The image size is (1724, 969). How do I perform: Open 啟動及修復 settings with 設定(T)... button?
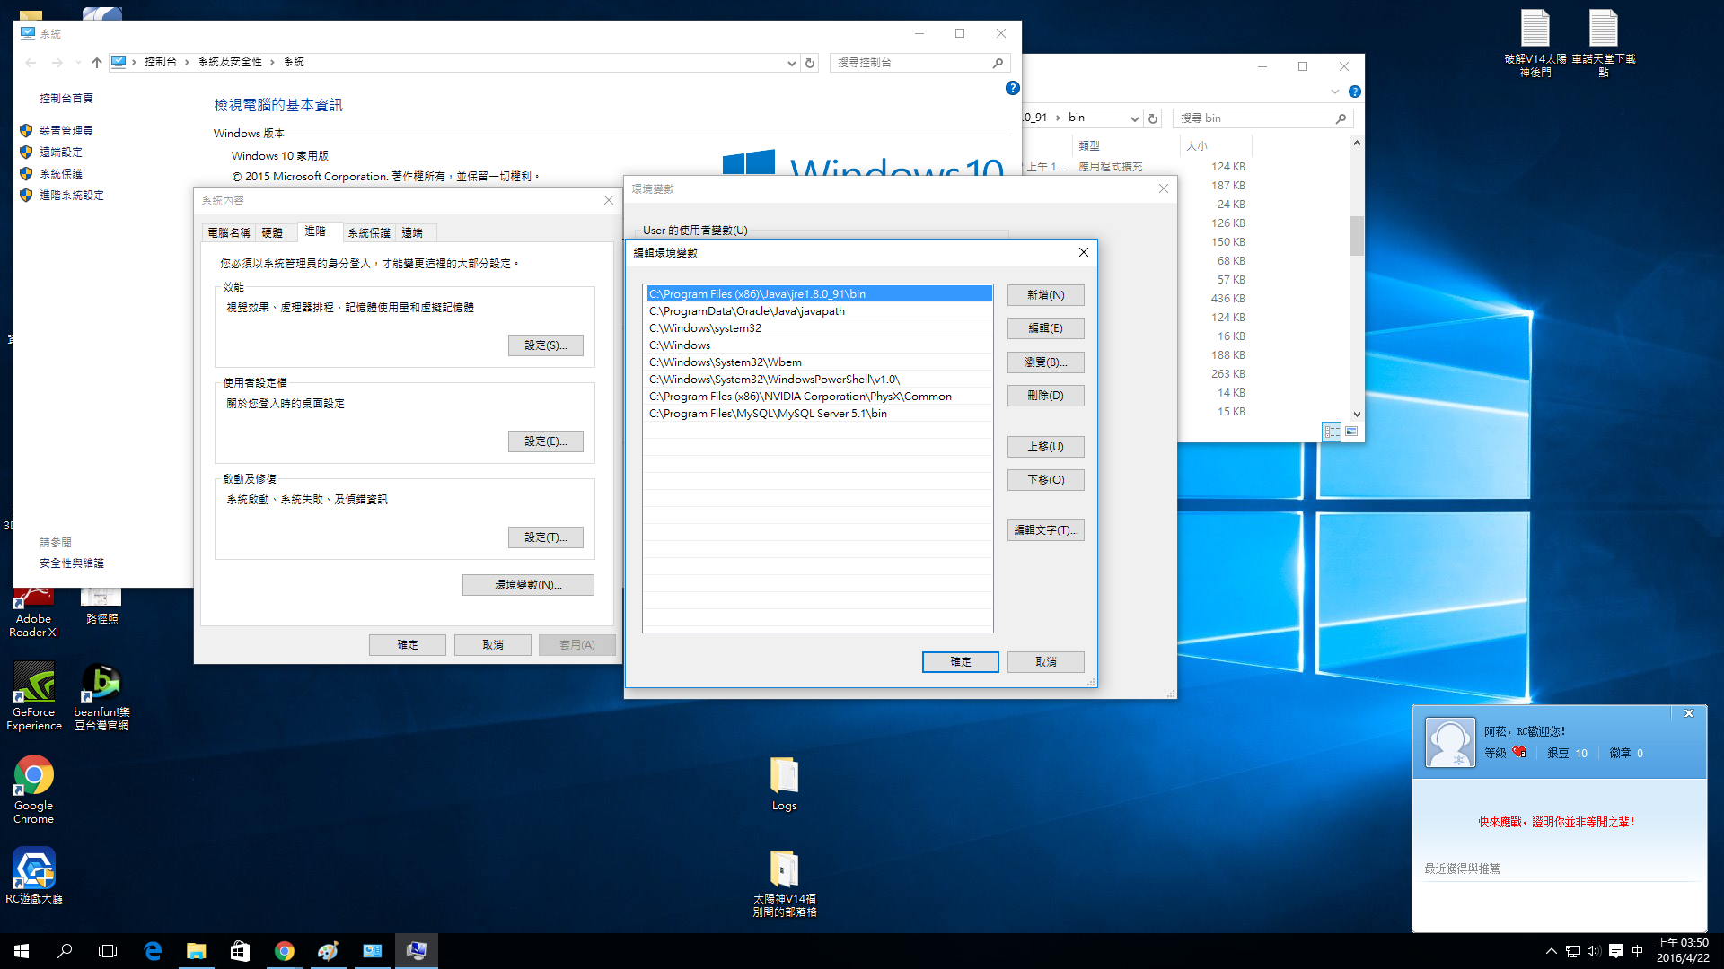(545, 537)
